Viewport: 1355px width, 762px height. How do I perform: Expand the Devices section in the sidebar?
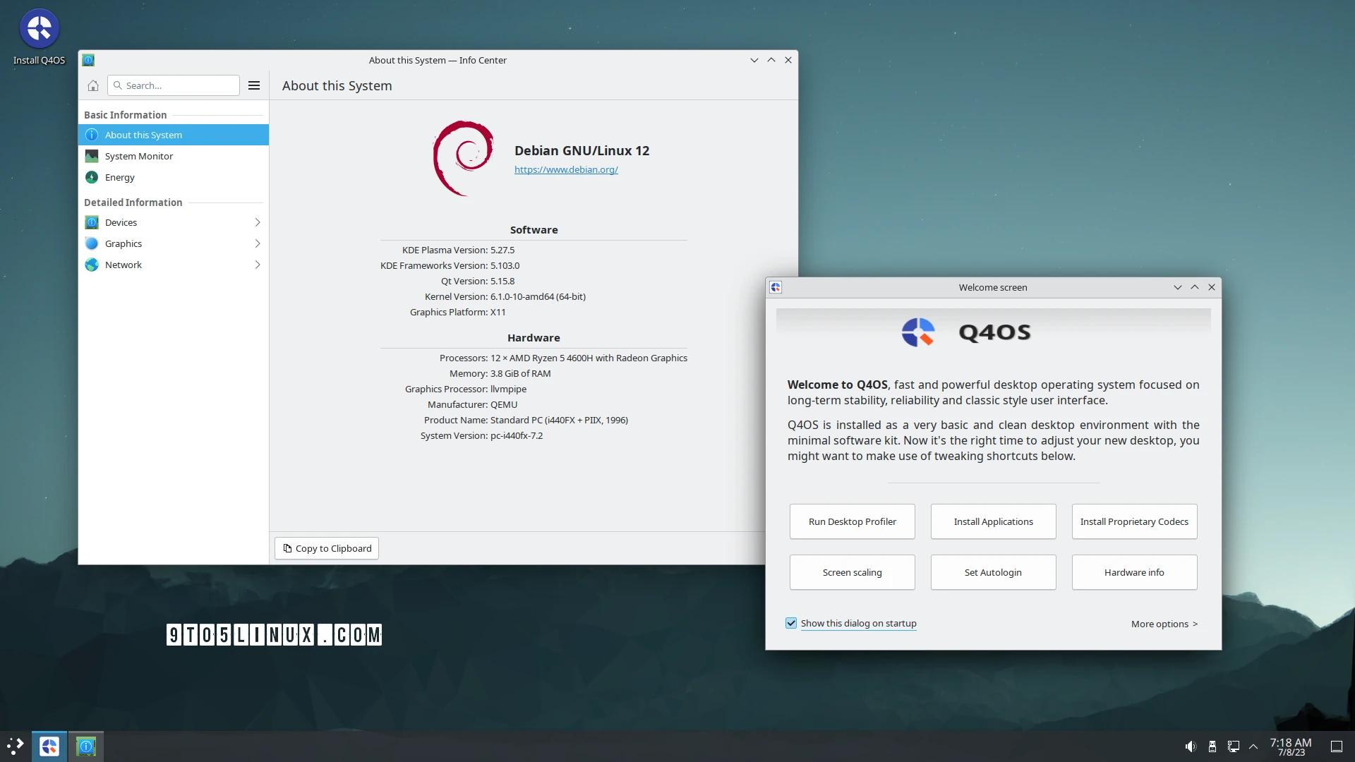[258, 222]
